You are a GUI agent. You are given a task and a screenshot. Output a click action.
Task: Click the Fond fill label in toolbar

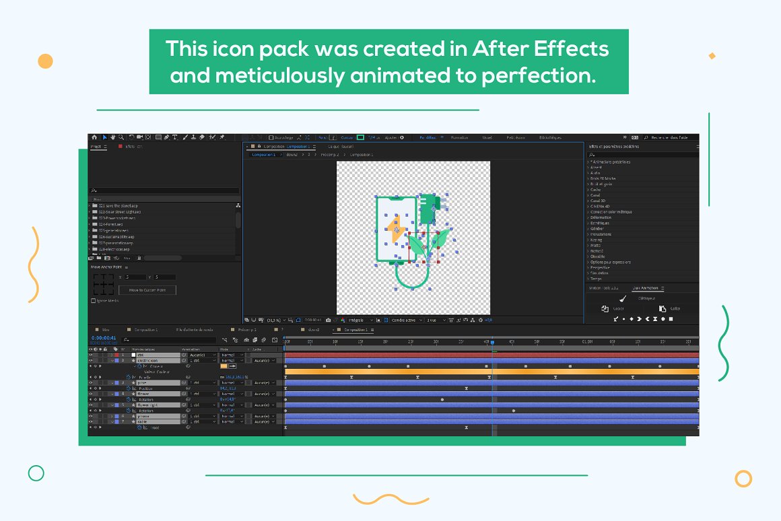coord(322,137)
